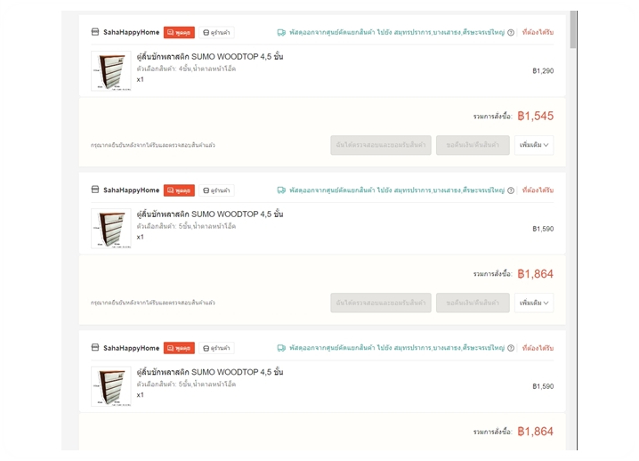Open view shop button in third order
The width and height of the screenshot is (639, 461).
(x=216, y=348)
